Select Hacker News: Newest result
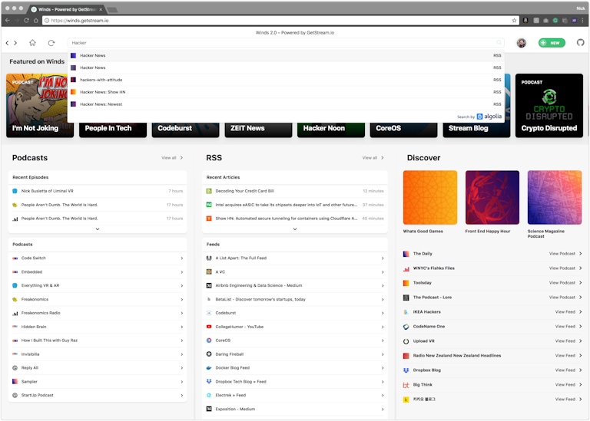This screenshot has width=590, height=421. pos(286,104)
